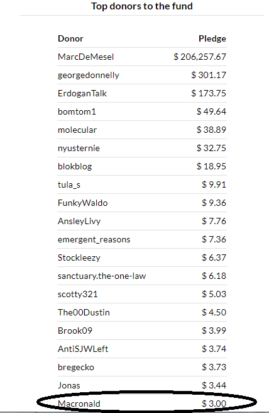Select the circled Macronald donor
269x413 pixels.
79,404
